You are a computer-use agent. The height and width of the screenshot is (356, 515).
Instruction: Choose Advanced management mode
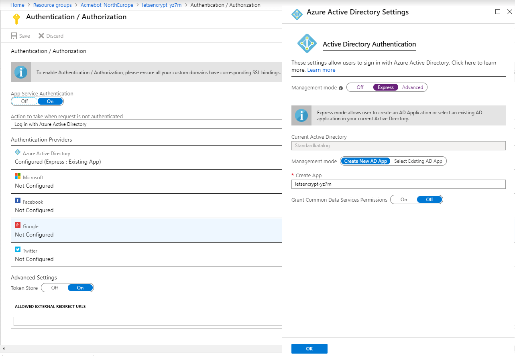pos(413,87)
